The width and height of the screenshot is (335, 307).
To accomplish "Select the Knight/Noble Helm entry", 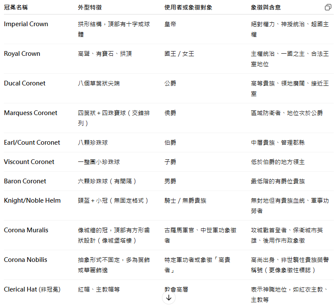I will point(32,201).
